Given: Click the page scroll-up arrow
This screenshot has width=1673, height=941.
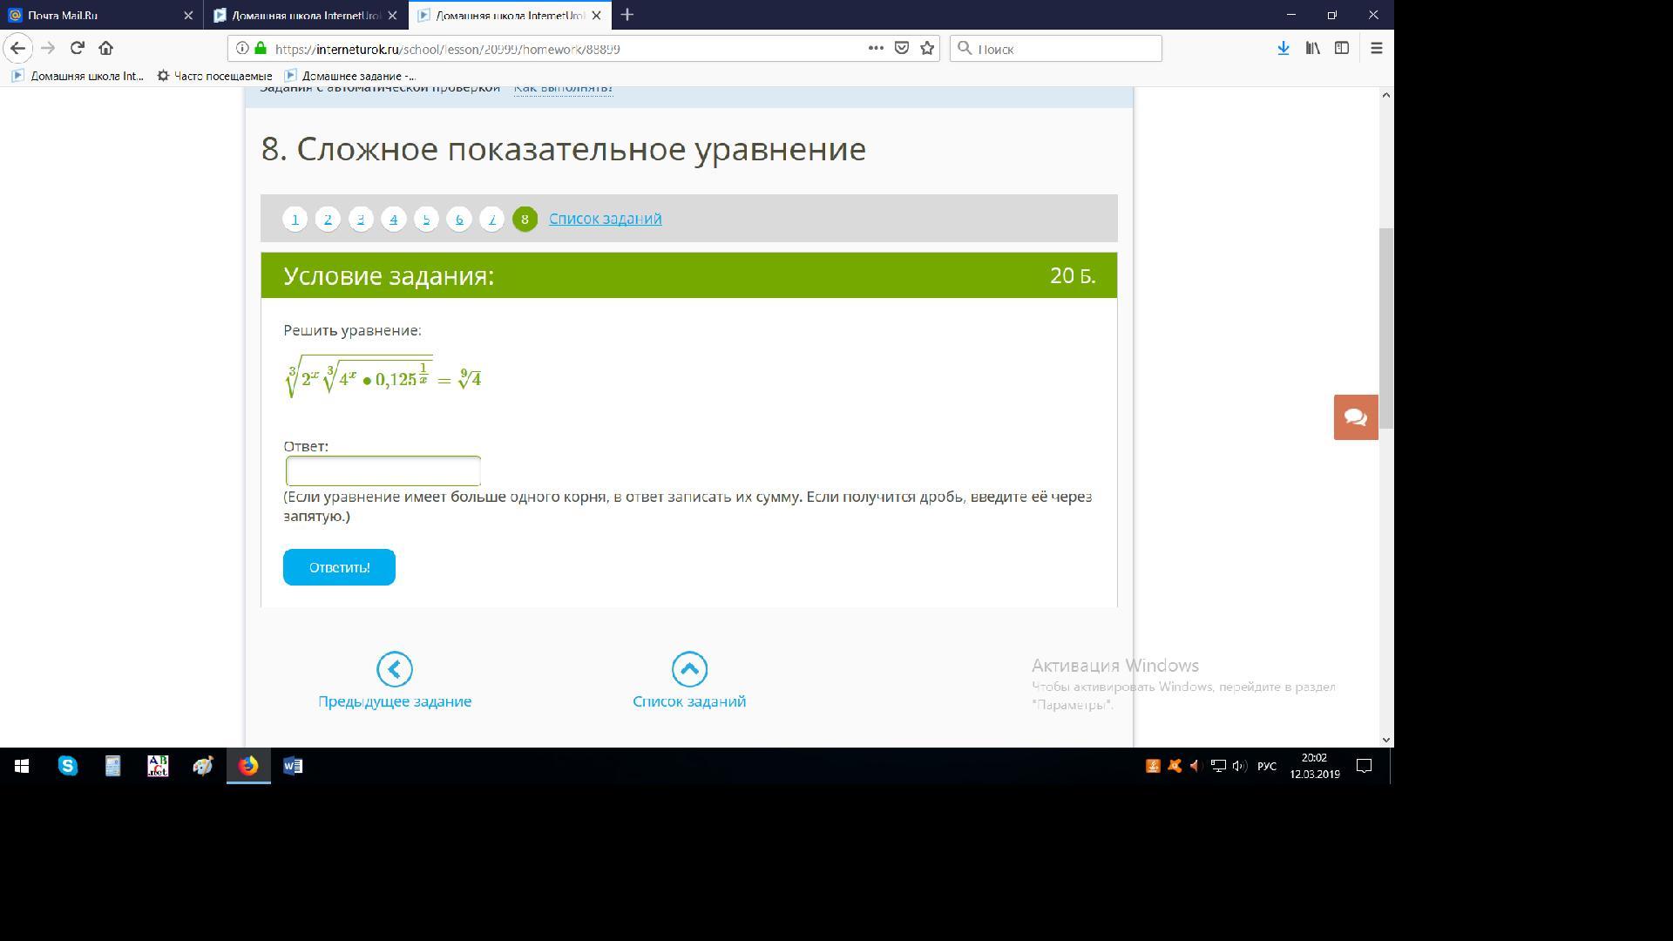Looking at the screenshot, I should [x=1385, y=95].
